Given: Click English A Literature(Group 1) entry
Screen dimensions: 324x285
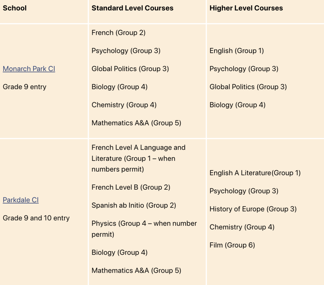Looking at the screenshot, I should click(255, 173).
